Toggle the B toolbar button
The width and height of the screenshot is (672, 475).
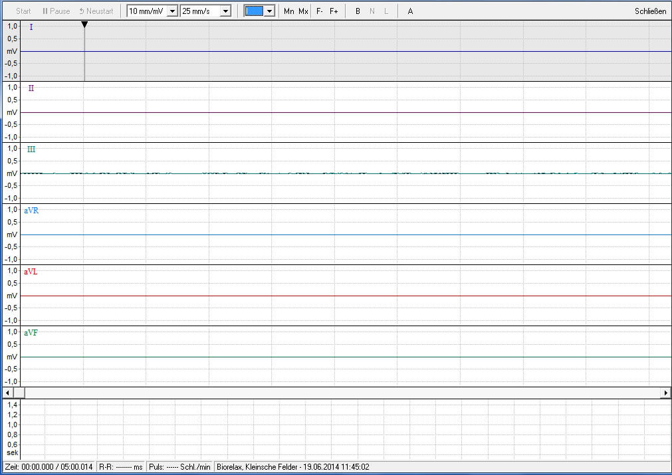[x=358, y=11]
